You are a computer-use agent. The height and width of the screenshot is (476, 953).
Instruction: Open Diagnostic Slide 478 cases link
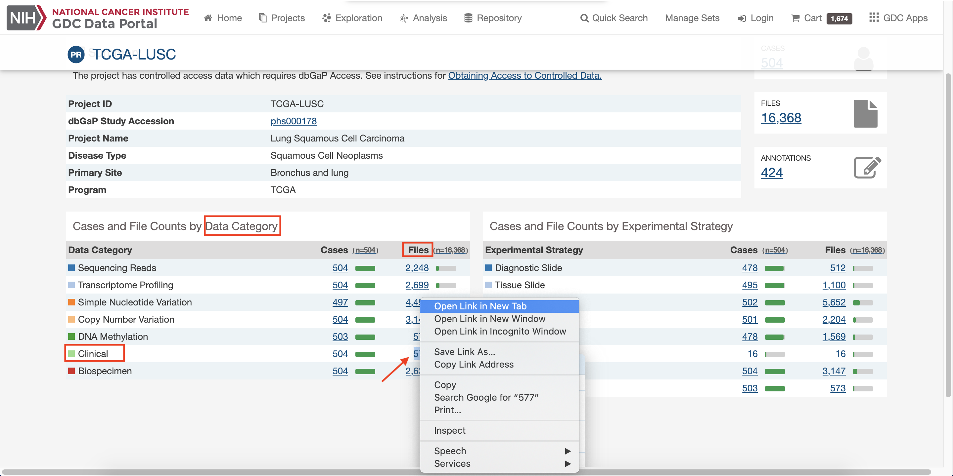coord(749,268)
